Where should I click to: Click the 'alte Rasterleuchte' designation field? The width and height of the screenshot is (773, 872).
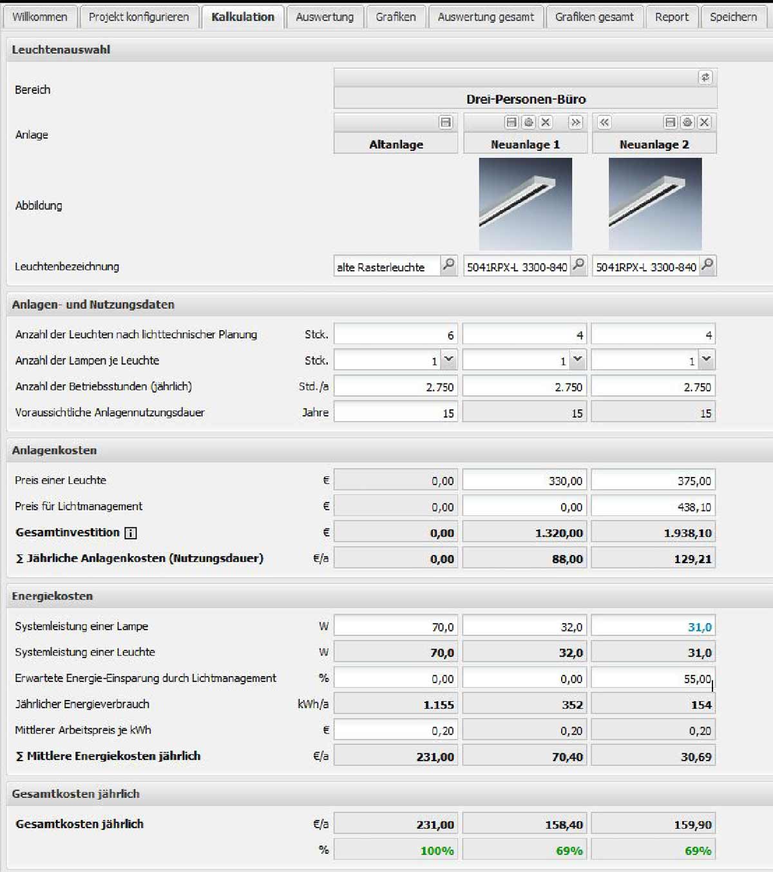click(x=387, y=266)
